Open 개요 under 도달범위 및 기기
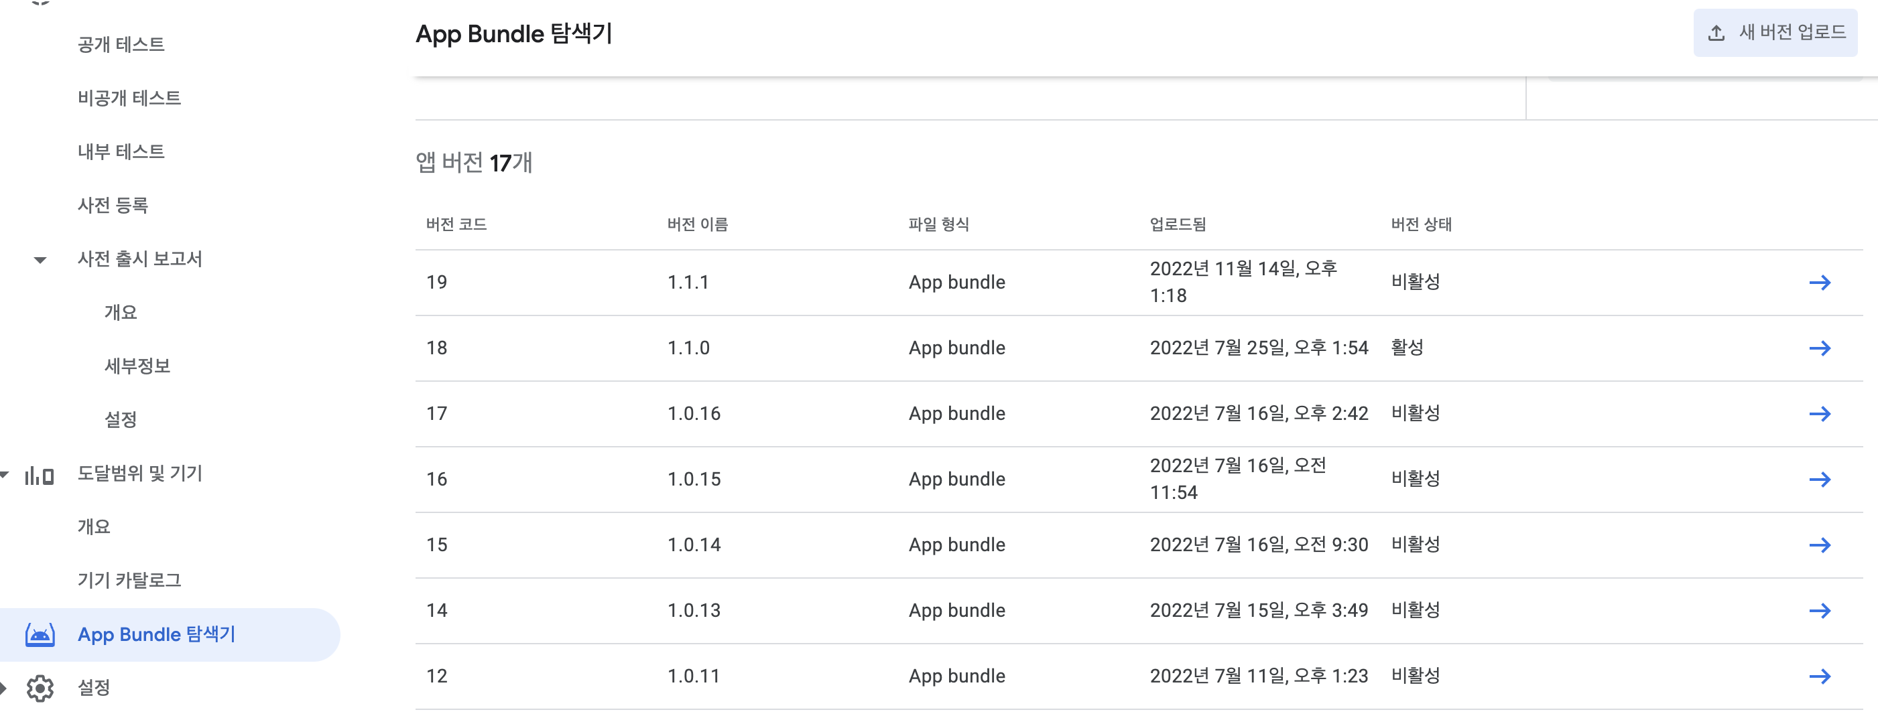 pos(94,526)
